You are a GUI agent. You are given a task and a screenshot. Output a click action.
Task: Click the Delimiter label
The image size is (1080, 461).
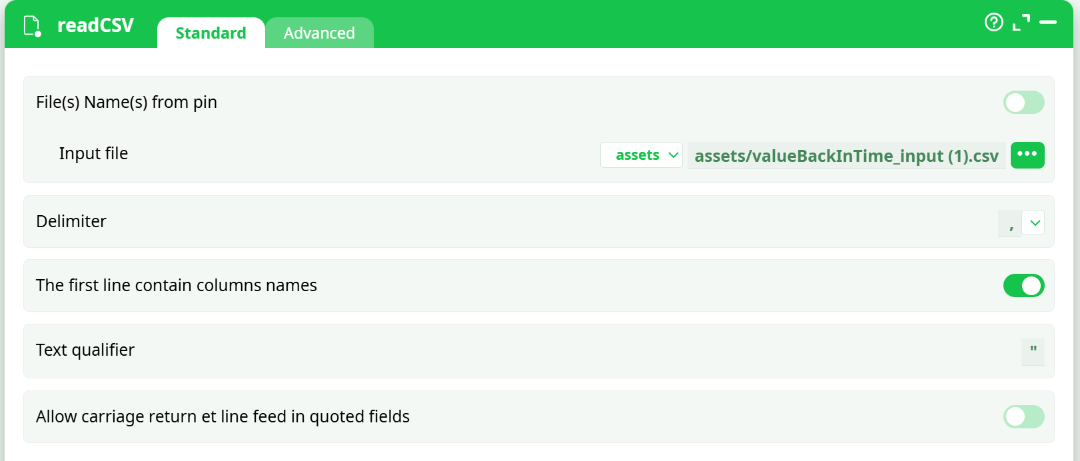pyautogui.click(x=71, y=221)
